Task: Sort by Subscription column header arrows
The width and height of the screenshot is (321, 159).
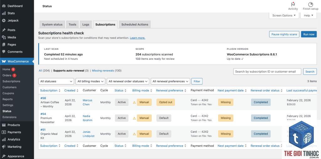Action: pos(60,90)
